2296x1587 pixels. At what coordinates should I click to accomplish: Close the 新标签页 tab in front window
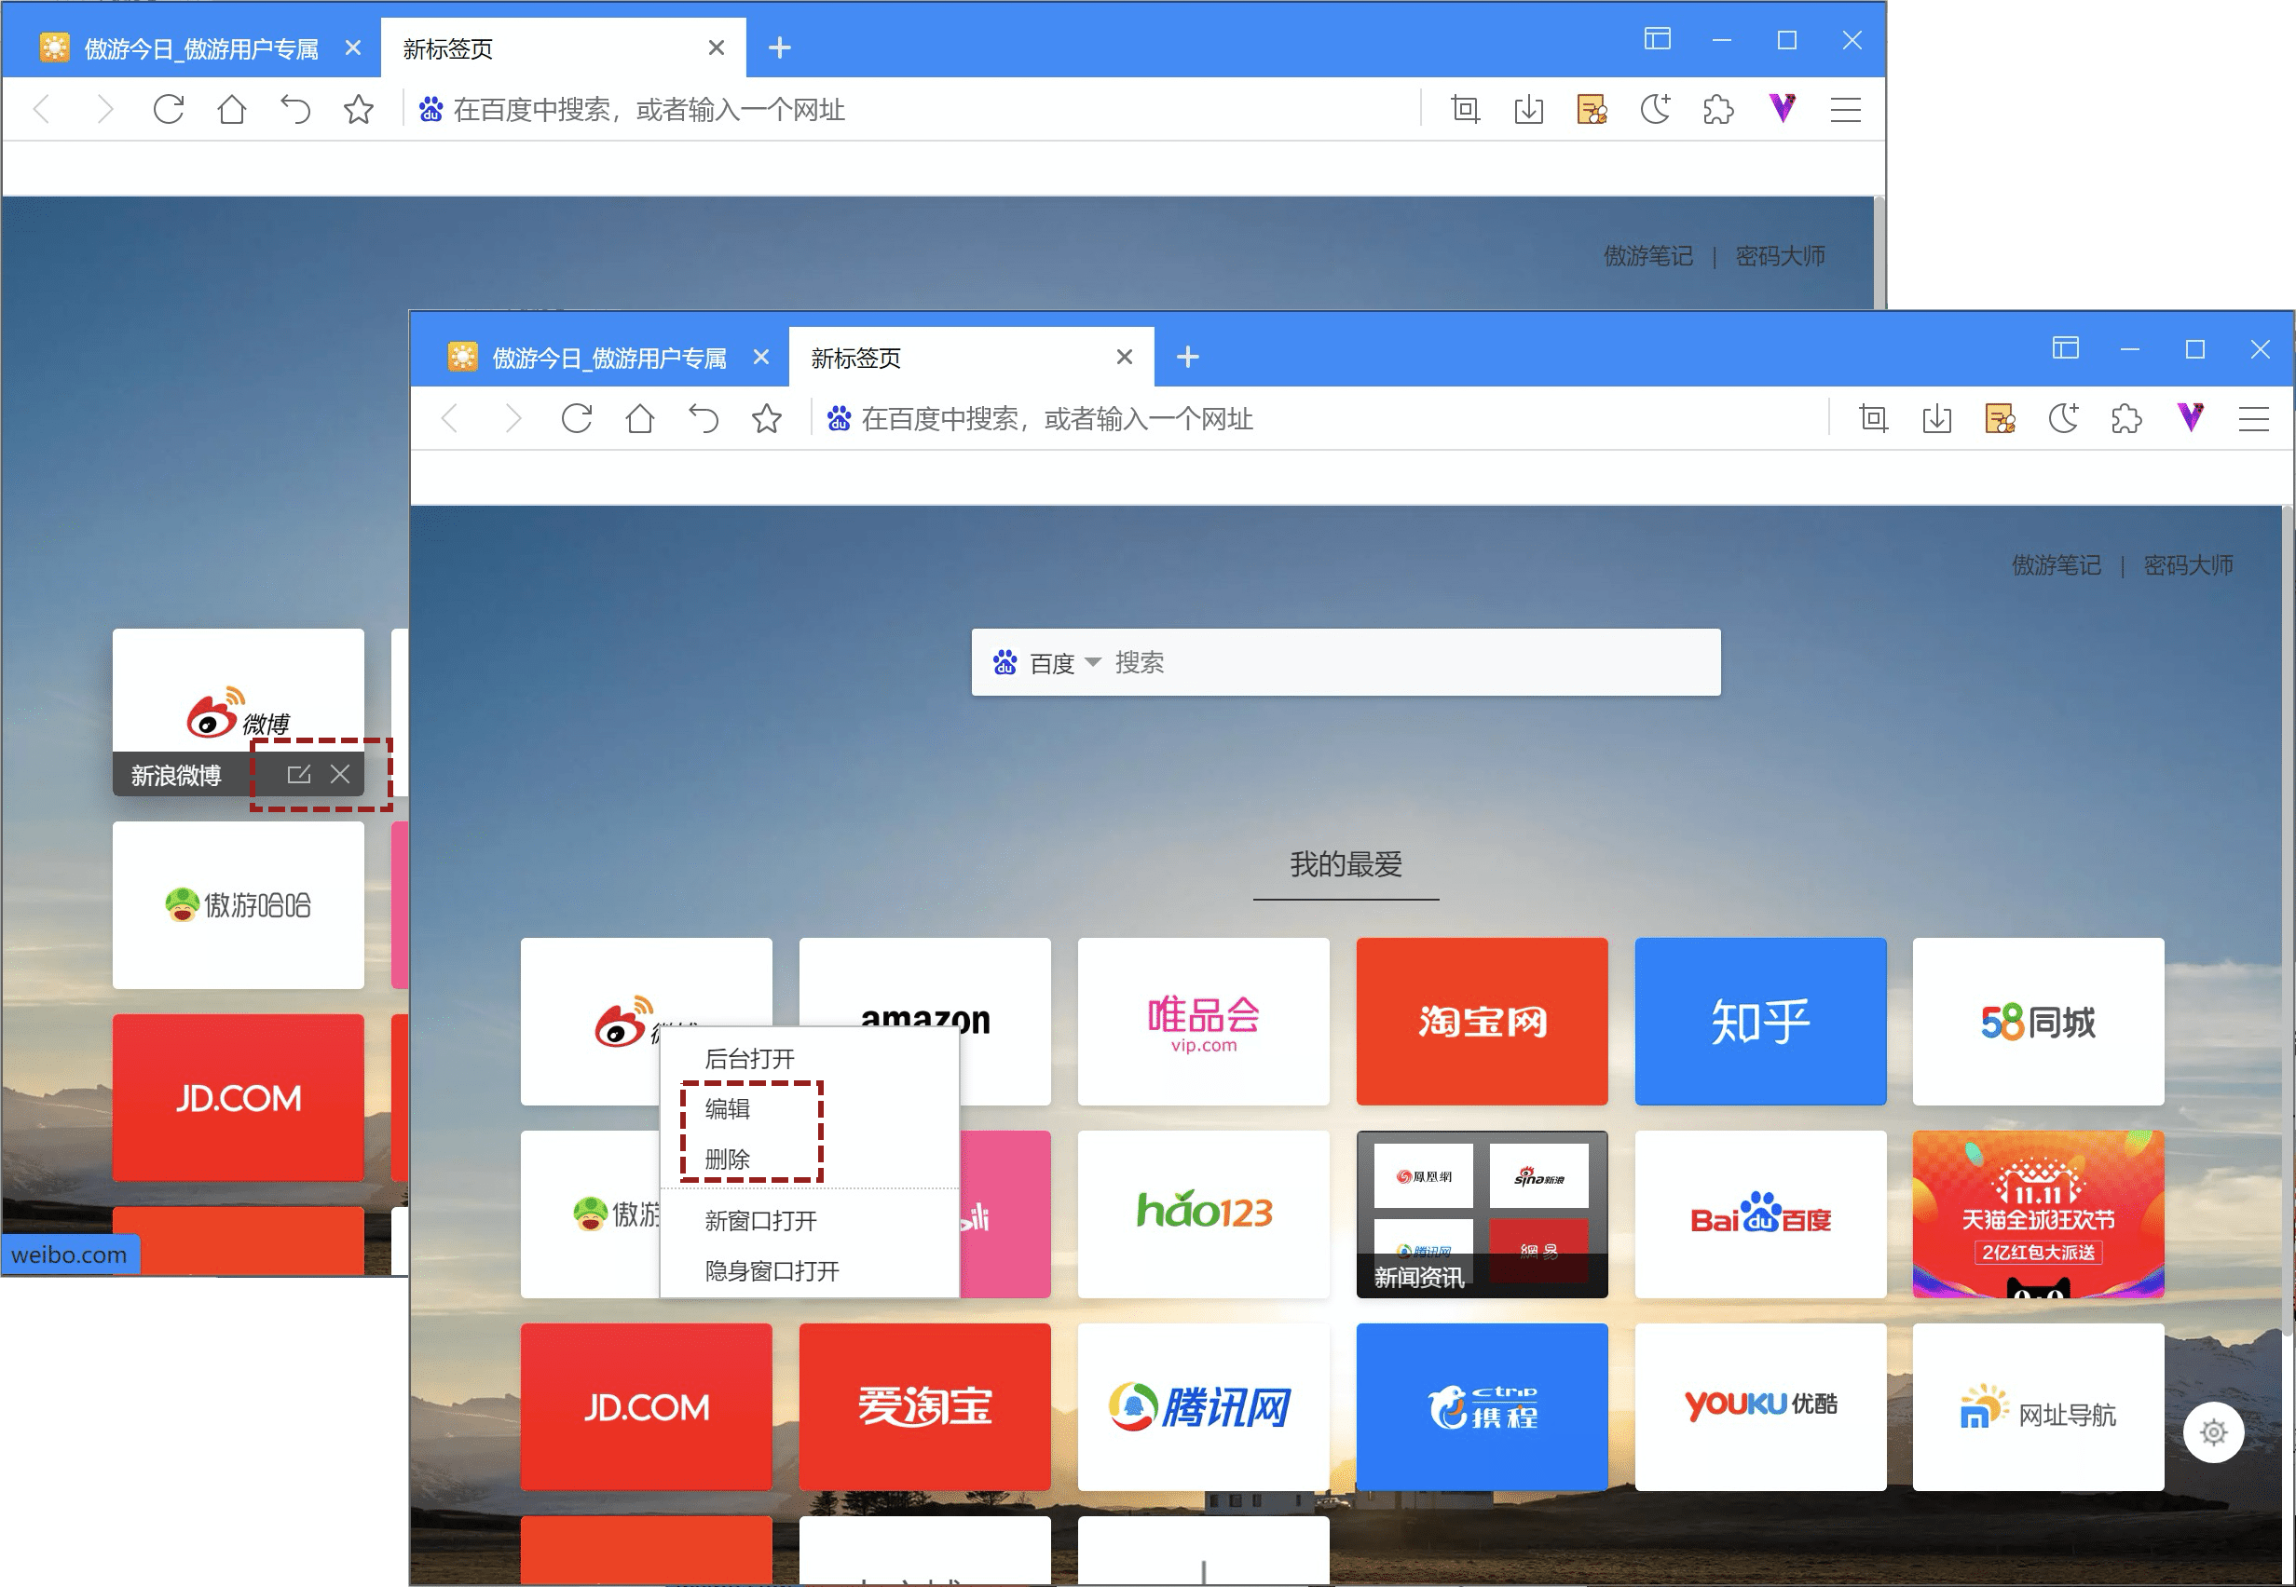1124,357
